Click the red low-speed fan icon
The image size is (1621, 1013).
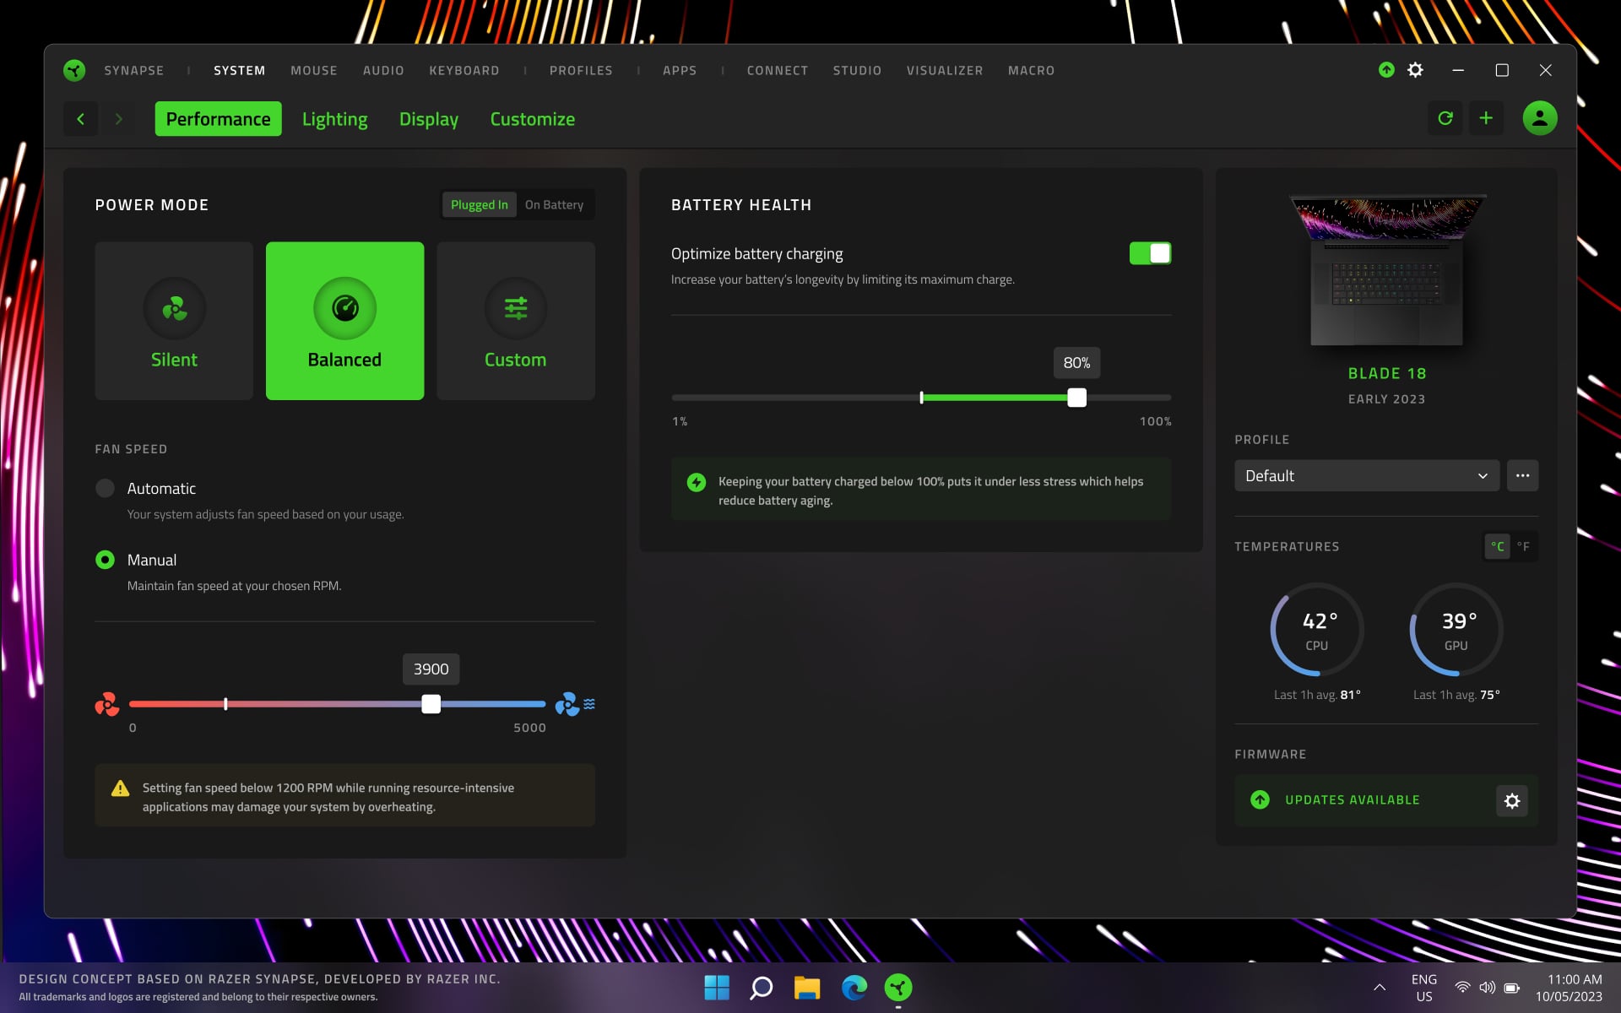(x=107, y=704)
